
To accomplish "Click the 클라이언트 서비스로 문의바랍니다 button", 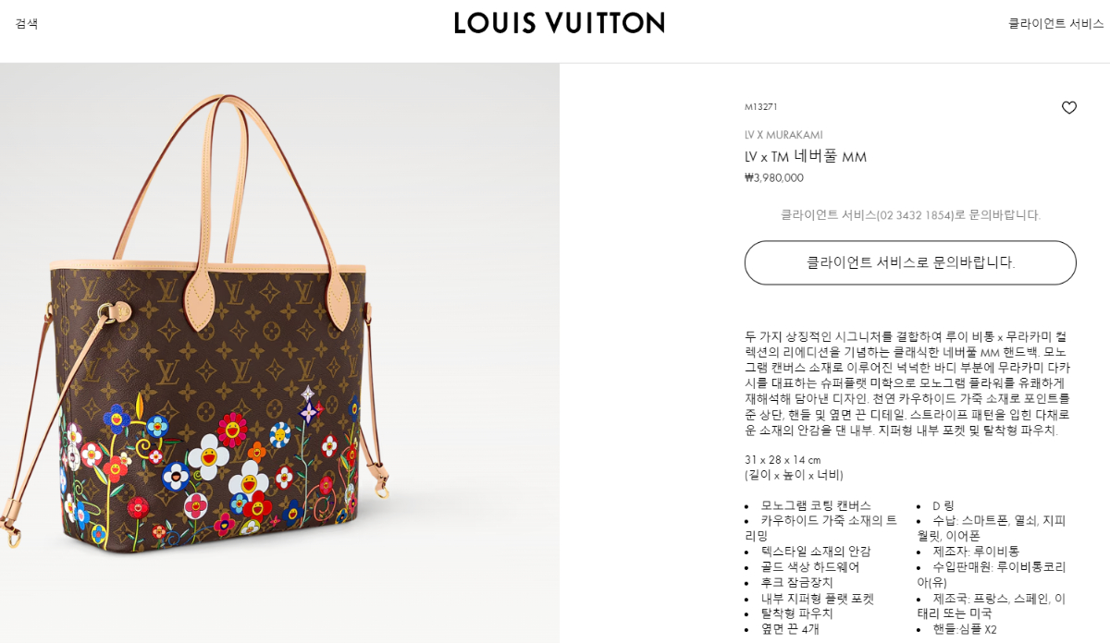I will click(910, 262).
